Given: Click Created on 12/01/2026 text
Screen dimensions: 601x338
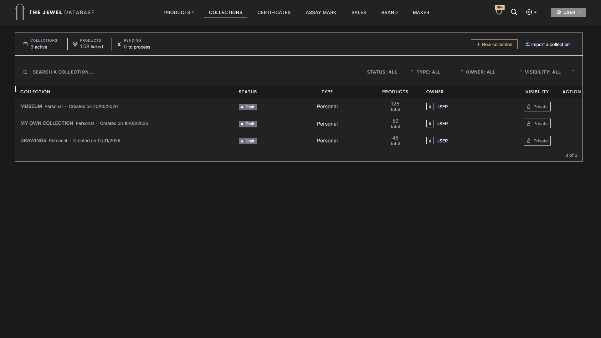Looking at the screenshot, I should click(97, 141).
